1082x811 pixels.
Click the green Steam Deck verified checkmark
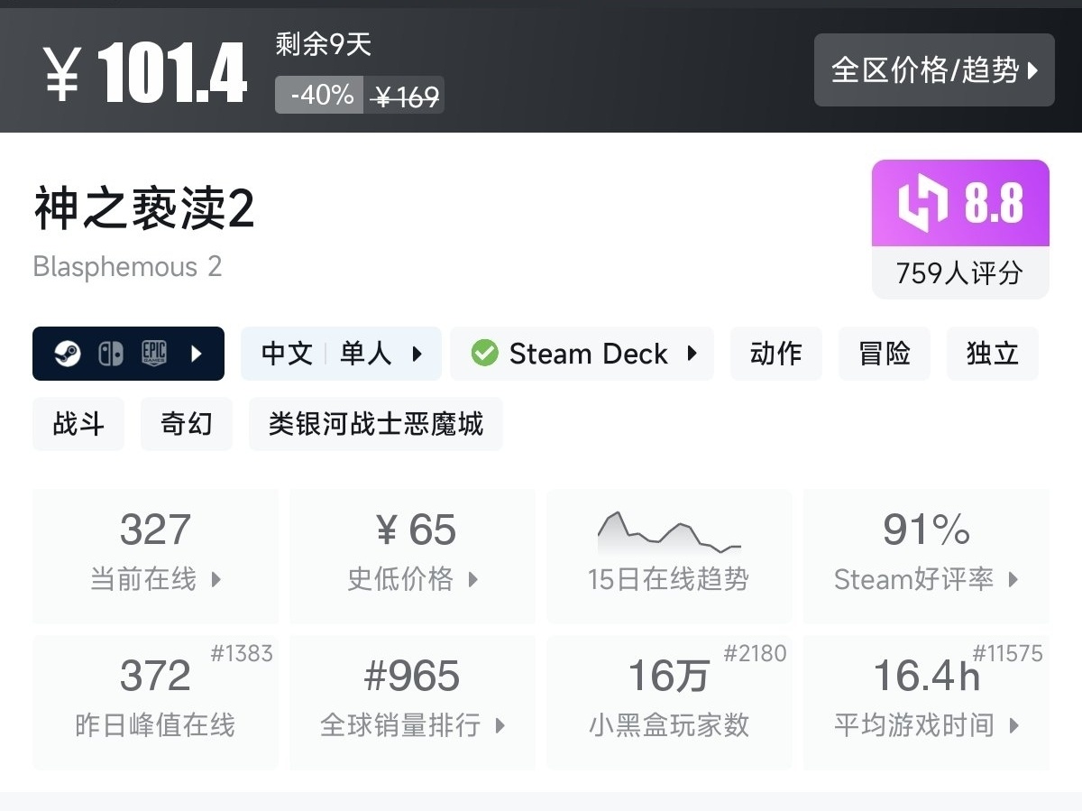(484, 354)
